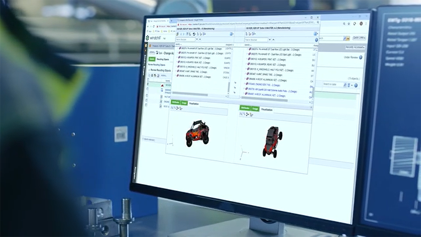Click the right 3D vehicle model view
The height and width of the screenshot is (237, 421).
273,142
